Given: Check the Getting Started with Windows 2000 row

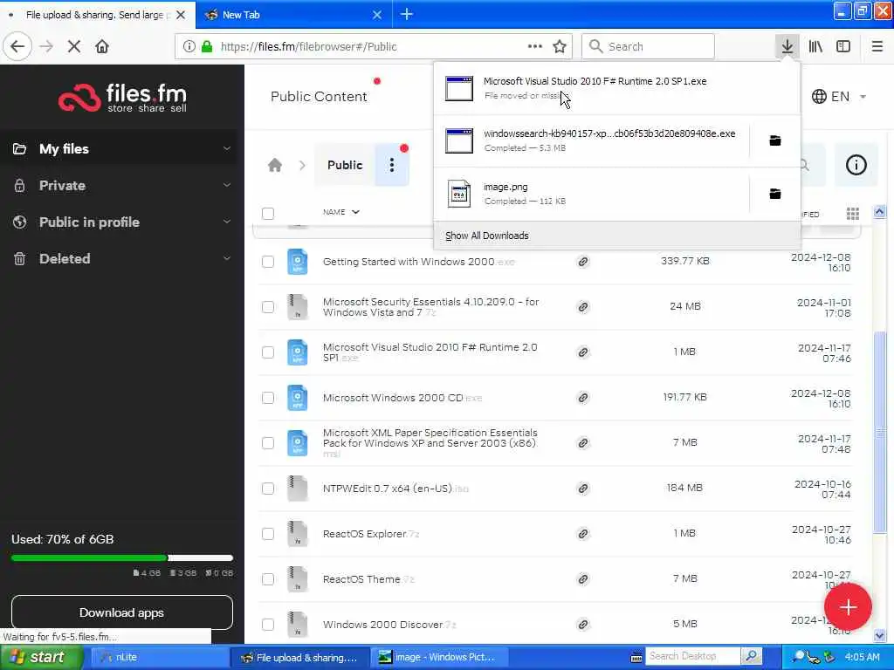Looking at the screenshot, I should [268, 262].
